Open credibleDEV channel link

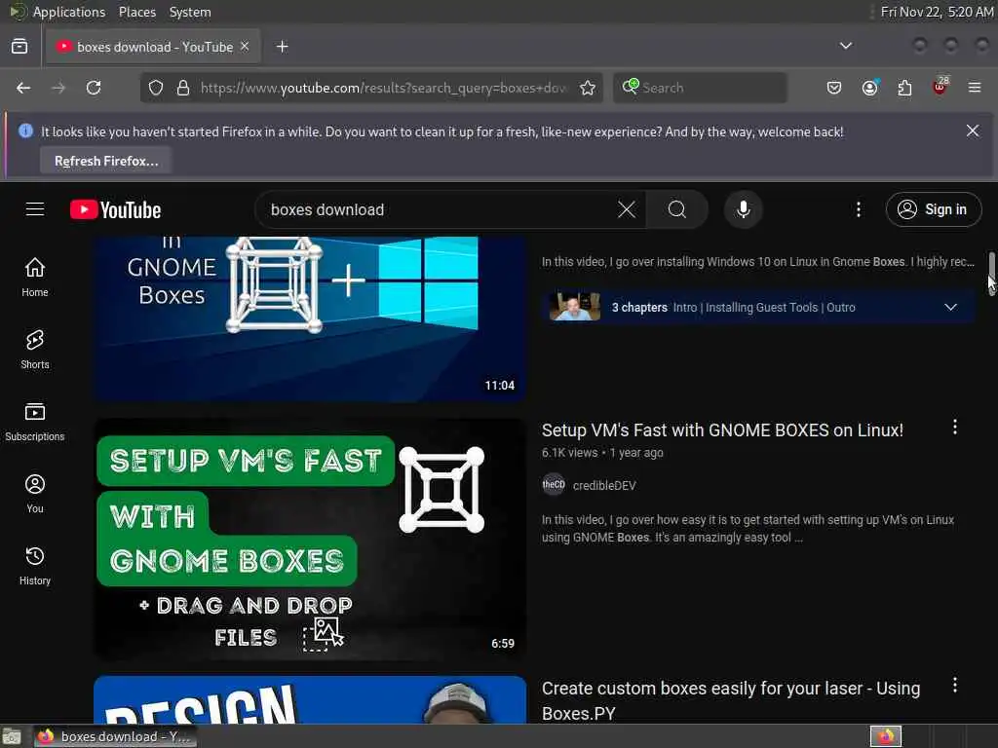tap(604, 485)
